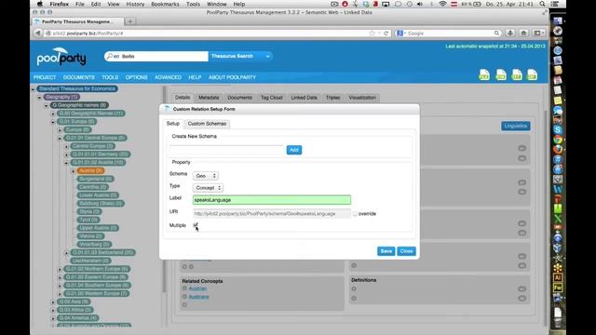596x335 pixels.
Task: Open the ABOUT POOLPARTY menu
Action: tap(232, 77)
